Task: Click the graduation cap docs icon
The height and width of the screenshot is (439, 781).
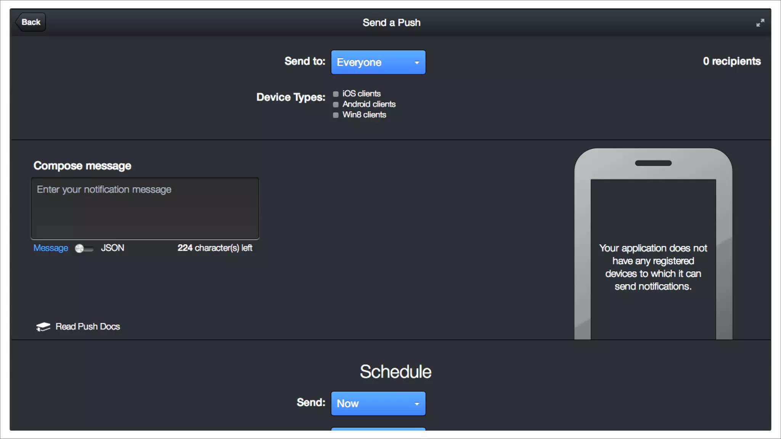Action: (43, 327)
